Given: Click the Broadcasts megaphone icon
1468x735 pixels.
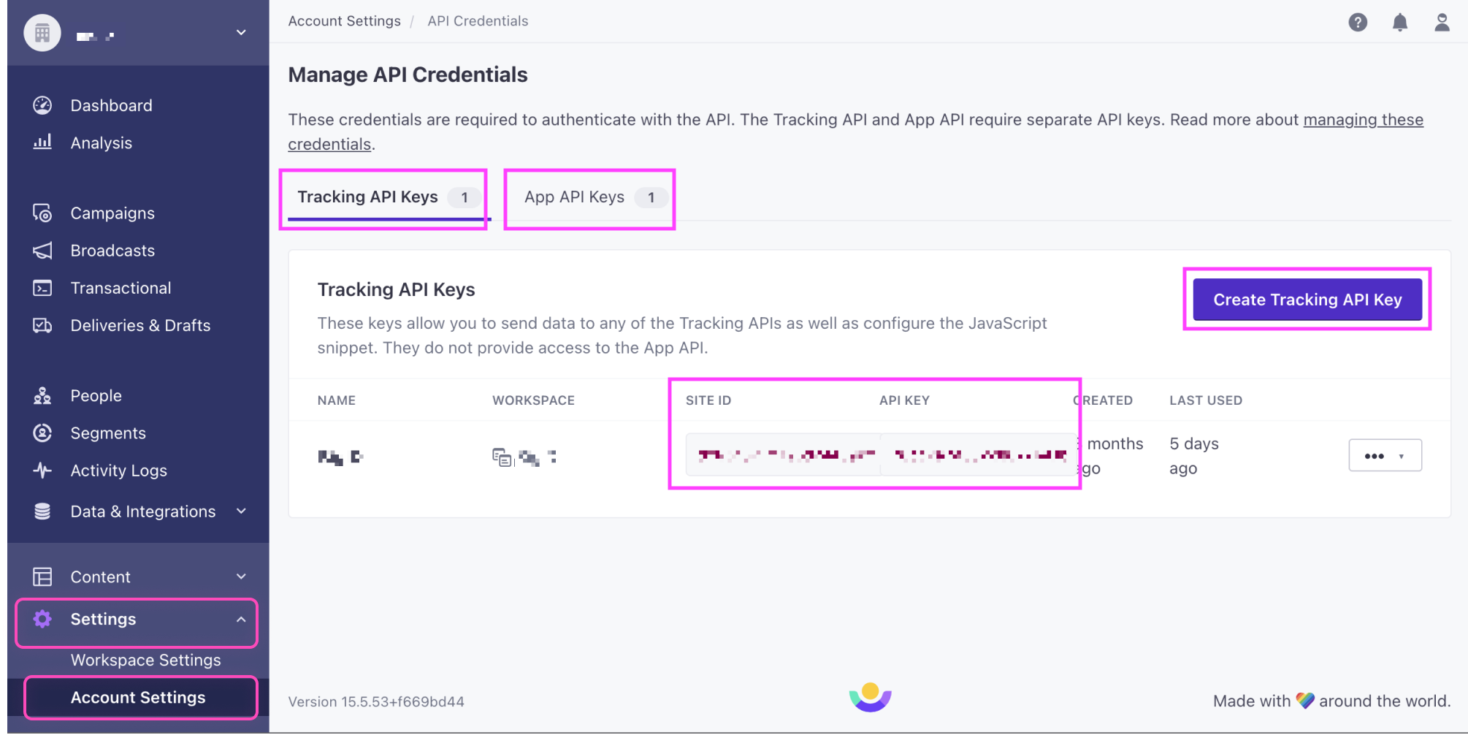Looking at the screenshot, I should [x=42, y=250].
